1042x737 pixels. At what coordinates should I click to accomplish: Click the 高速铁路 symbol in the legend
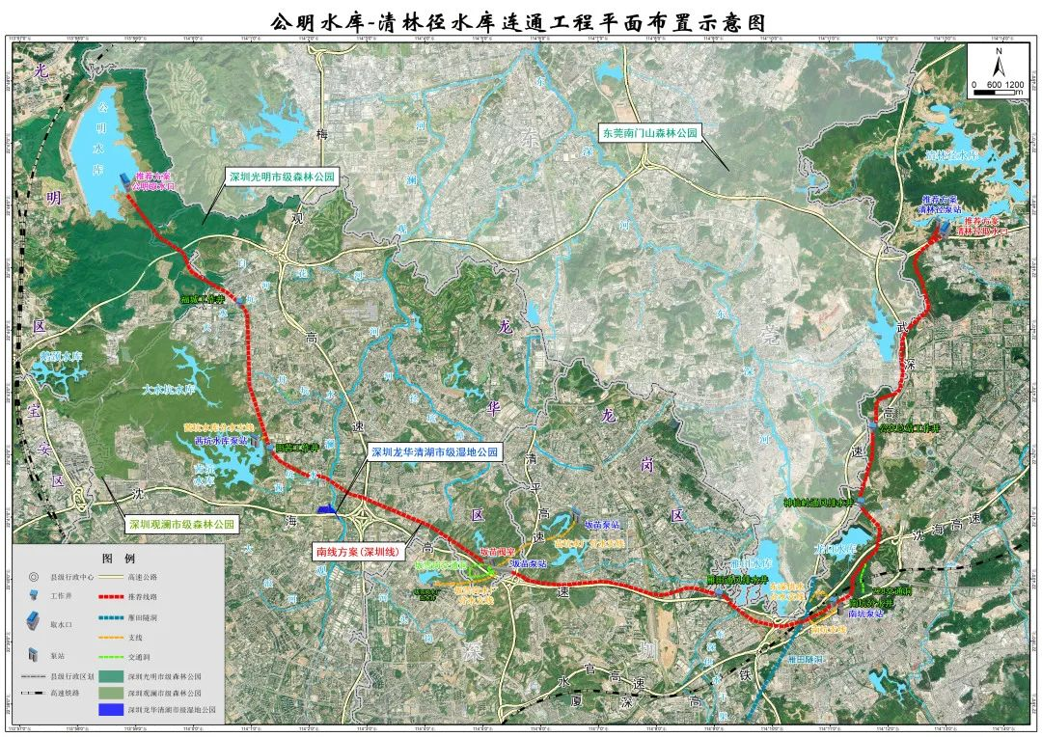click(34, 693)
